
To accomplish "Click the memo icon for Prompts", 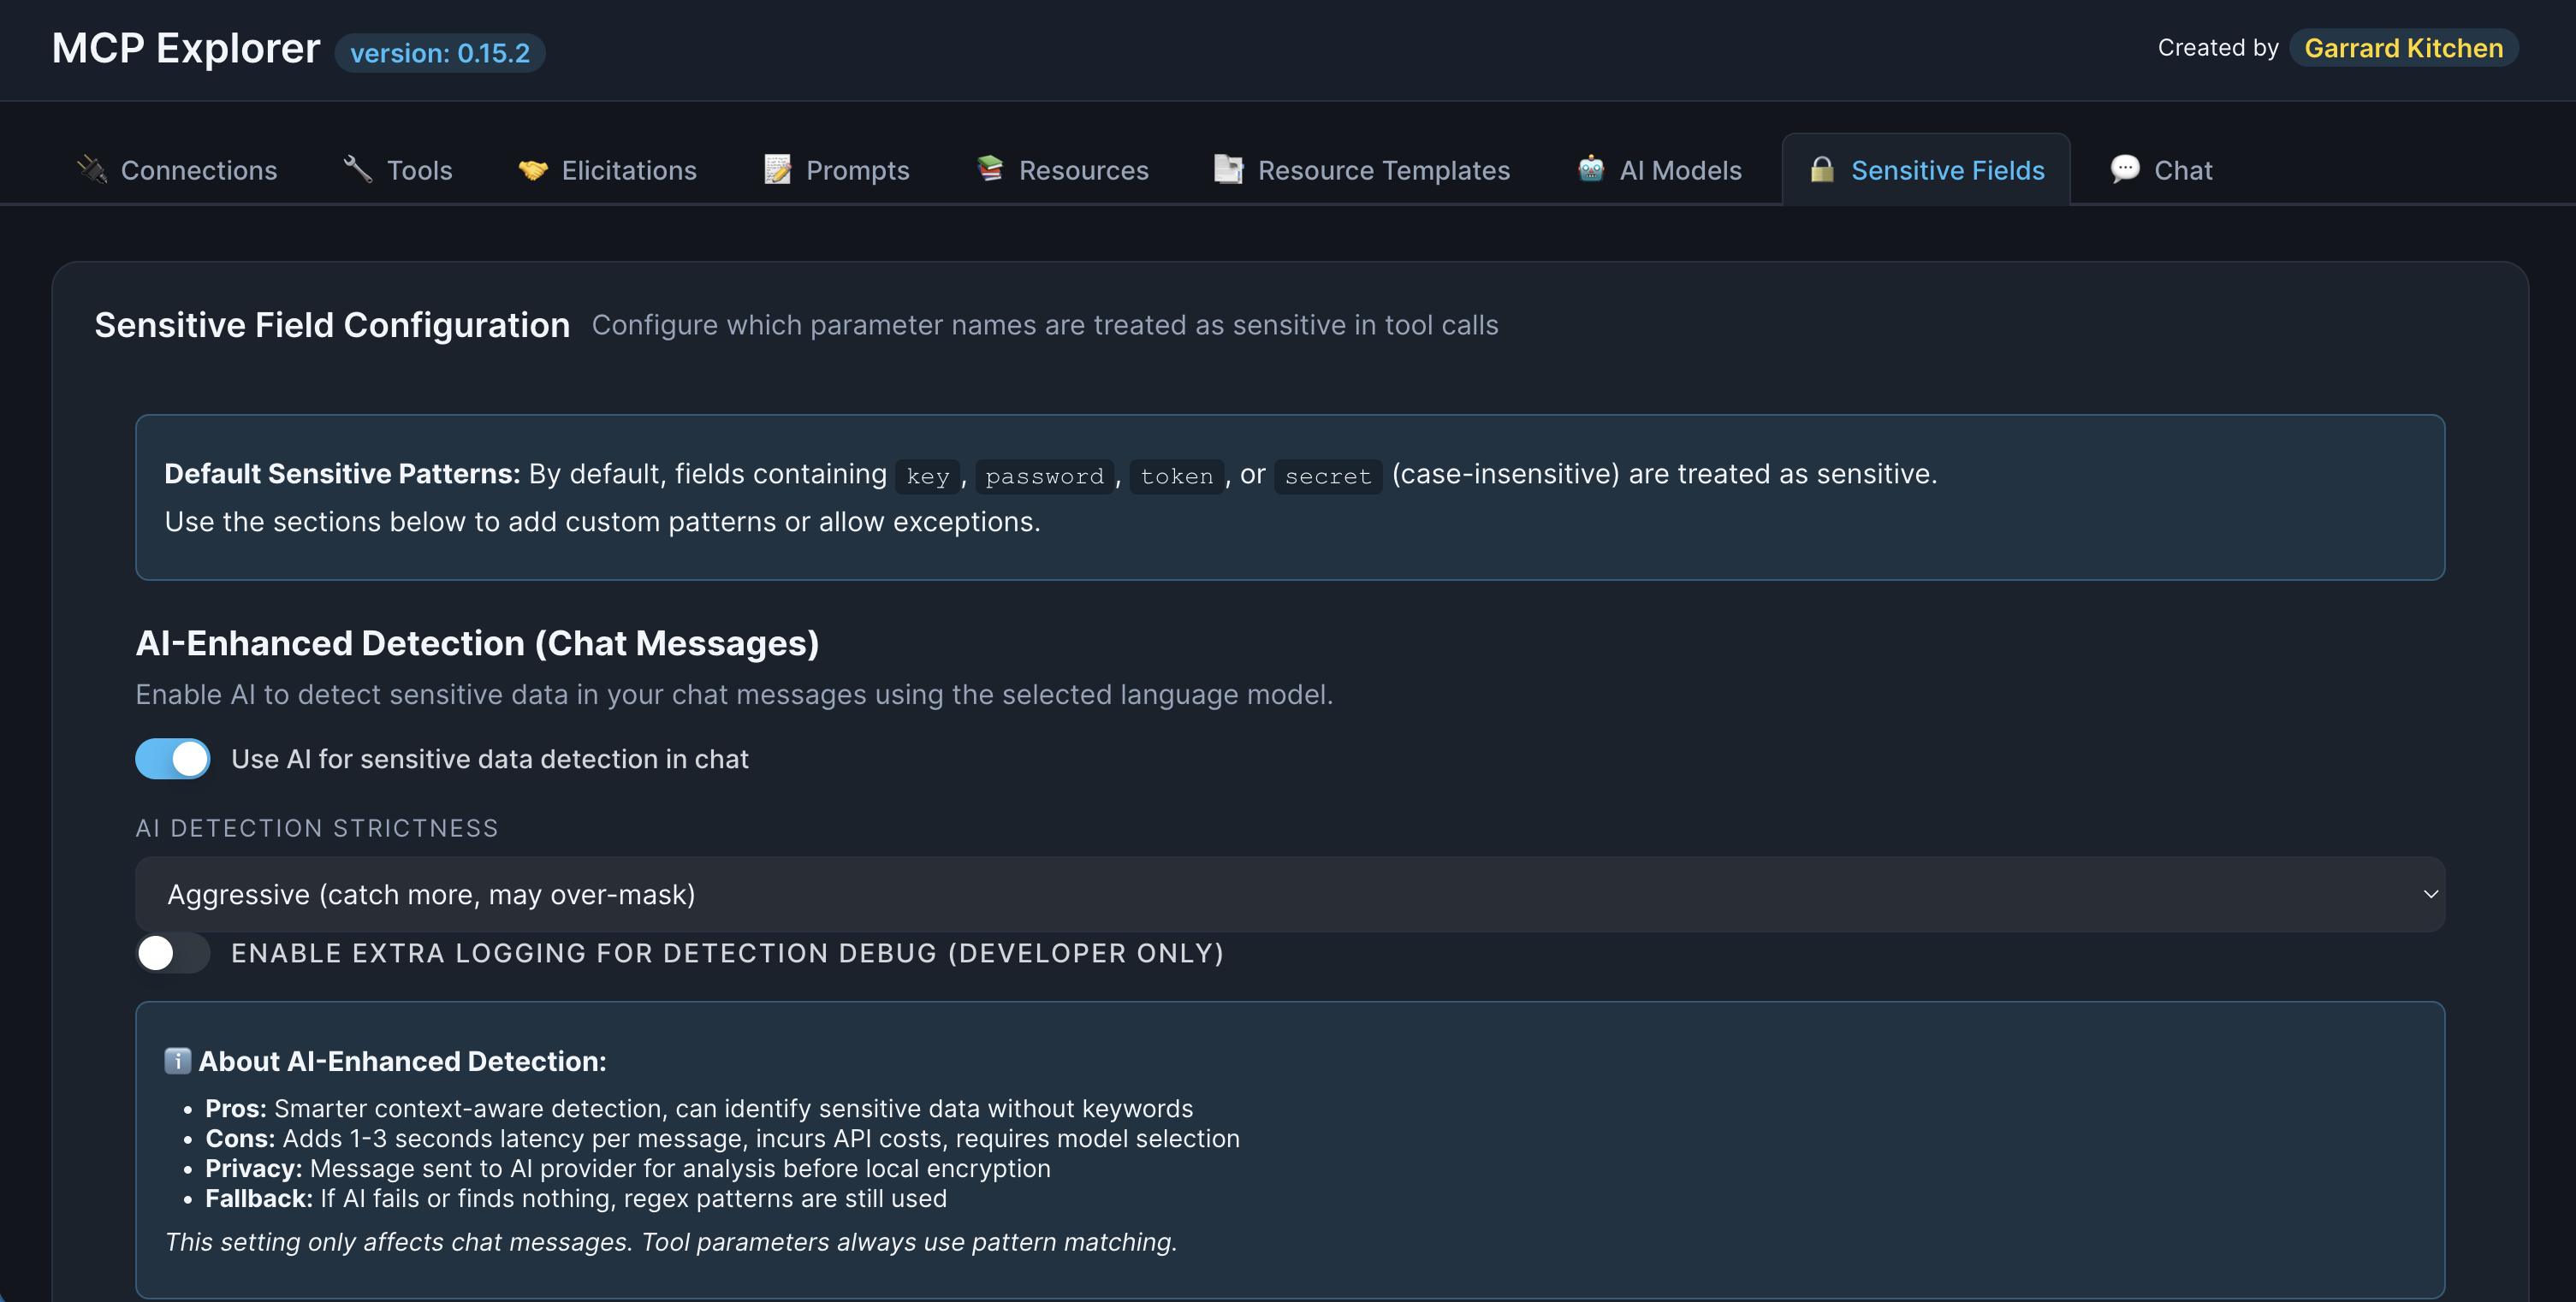I will 777,169.
